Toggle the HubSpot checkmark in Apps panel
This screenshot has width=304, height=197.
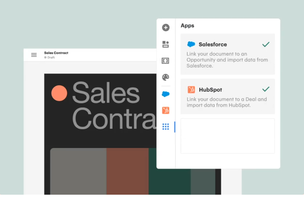click(x=266, y=89)
